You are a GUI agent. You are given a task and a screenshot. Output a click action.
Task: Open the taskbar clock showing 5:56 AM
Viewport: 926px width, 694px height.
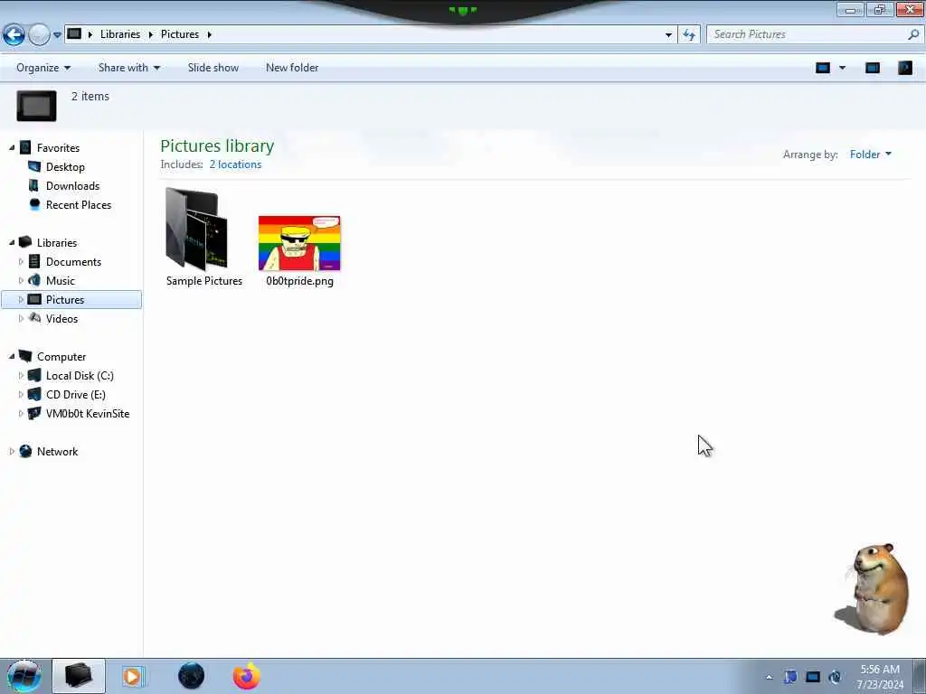click(x=880, y=677)
